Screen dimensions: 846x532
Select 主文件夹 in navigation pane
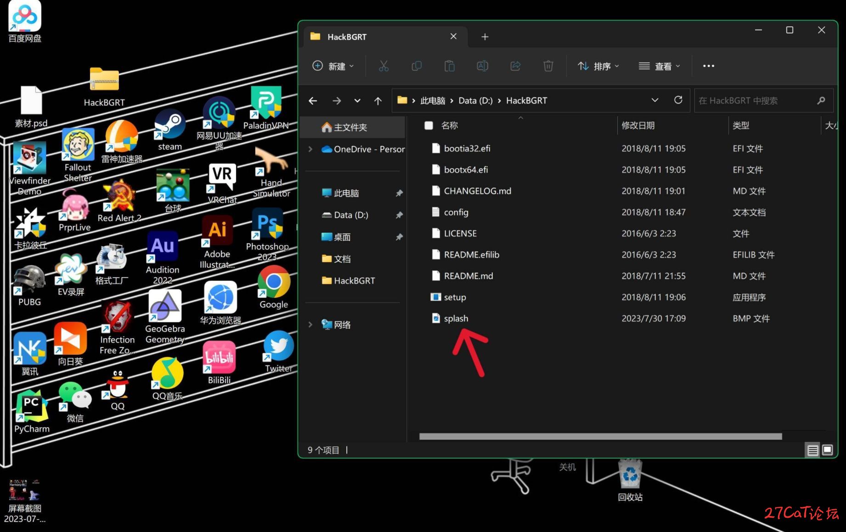pyautogui.click(x=353, y=127)
